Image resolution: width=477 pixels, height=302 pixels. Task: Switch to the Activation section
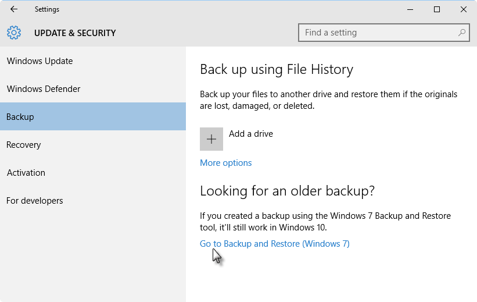(x=26, y=173)
